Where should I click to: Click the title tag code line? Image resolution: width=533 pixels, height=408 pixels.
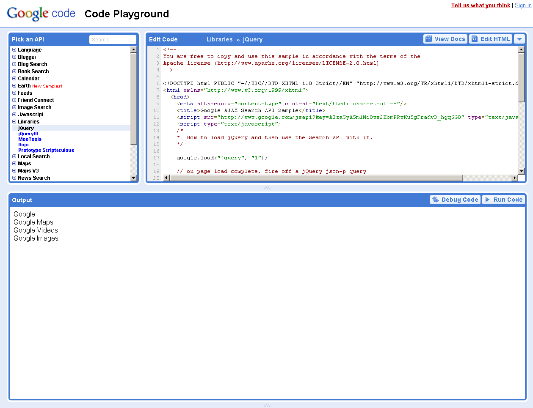click(x=251, y=110)
